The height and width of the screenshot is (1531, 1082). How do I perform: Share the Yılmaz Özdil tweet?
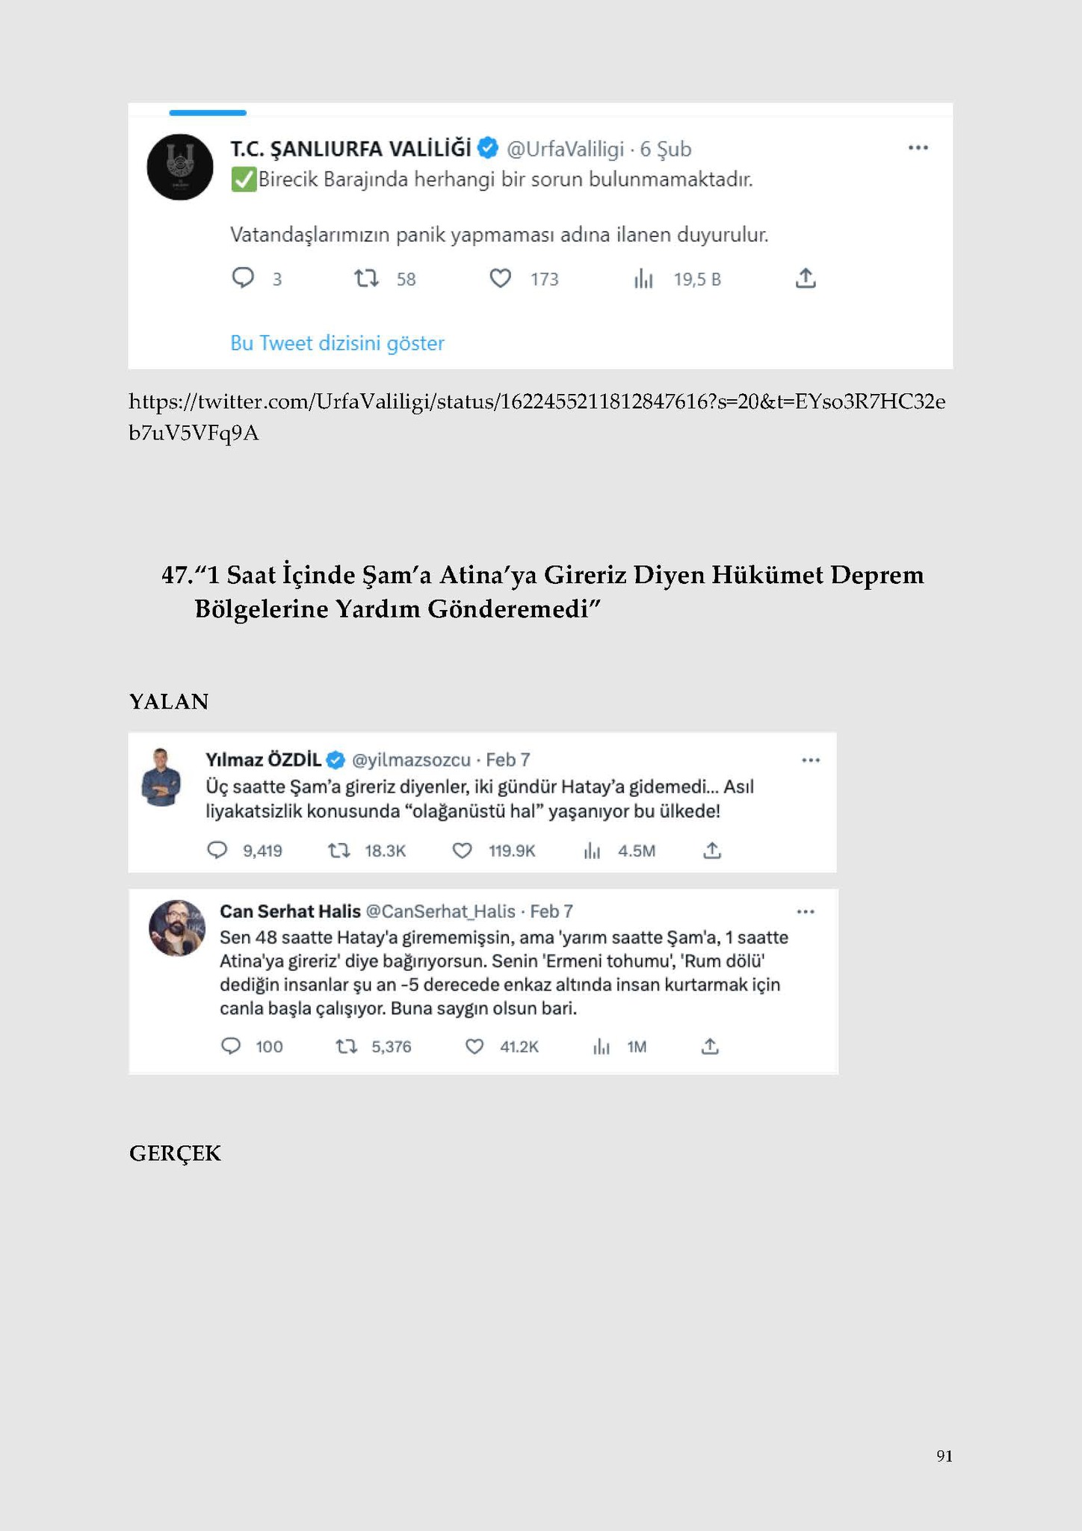coord(712,850)
